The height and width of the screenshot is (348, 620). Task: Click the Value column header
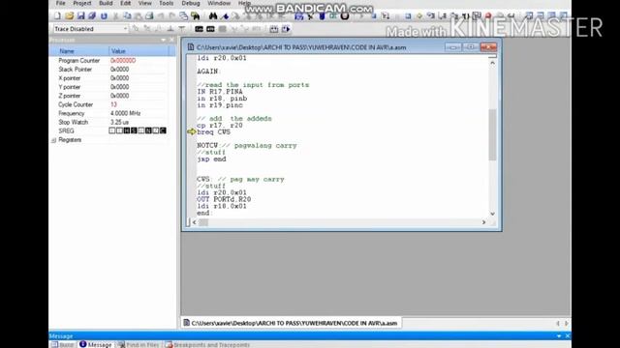click(139, 51)
